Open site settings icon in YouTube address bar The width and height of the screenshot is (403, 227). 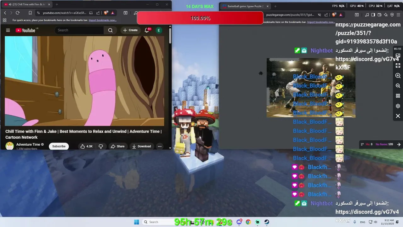click(38, 13)
